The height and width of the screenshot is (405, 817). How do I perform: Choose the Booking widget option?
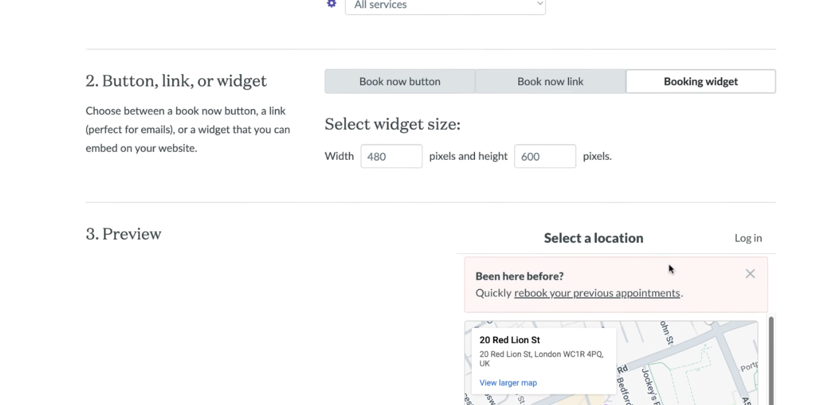700,82
